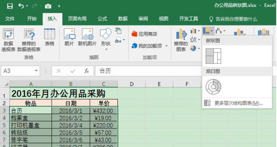Select the cell 档案盒
This screenshot has height=147, width=277.
click(x=31, y=118)
